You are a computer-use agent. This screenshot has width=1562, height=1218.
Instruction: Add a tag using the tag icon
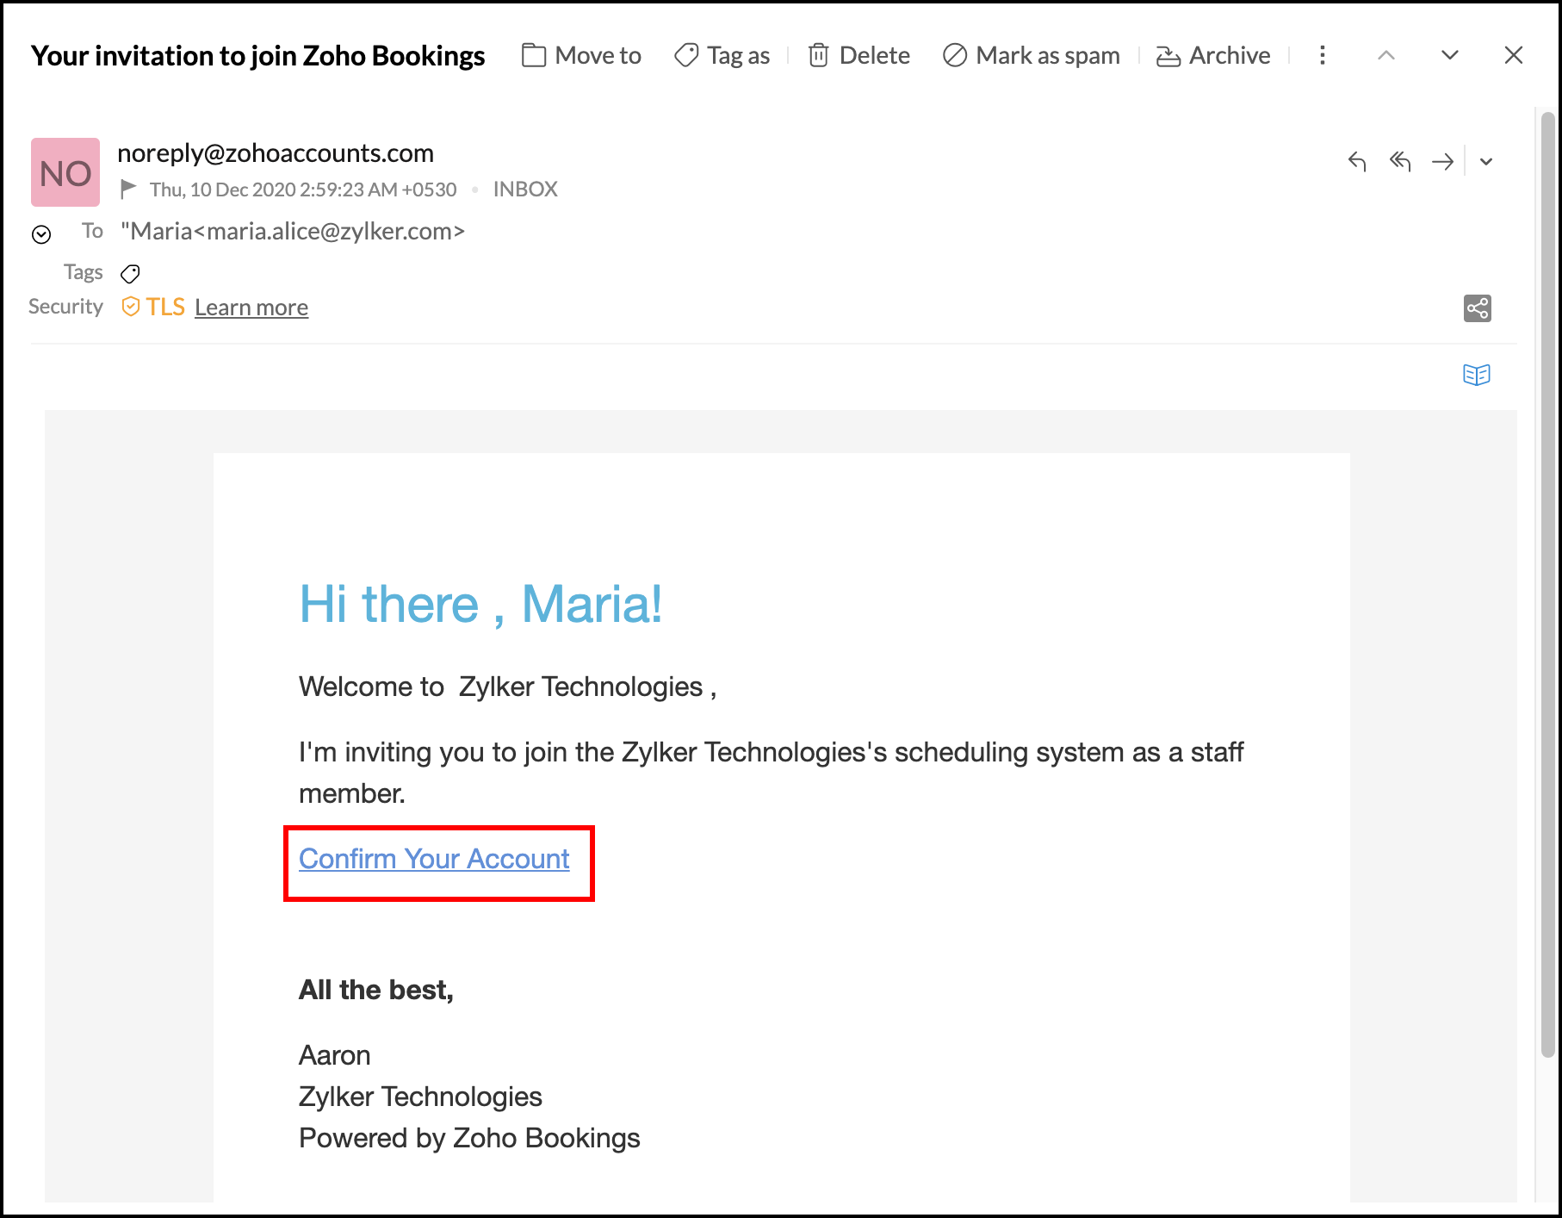(130, 274)
